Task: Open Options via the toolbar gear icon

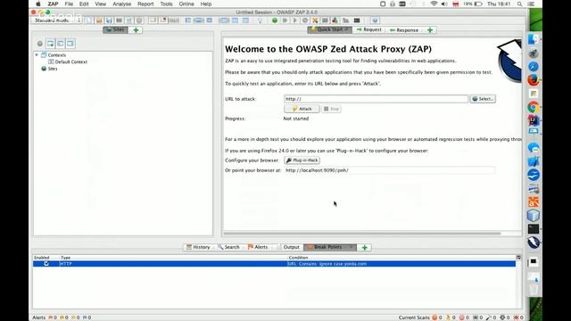Action: point(139,21)
